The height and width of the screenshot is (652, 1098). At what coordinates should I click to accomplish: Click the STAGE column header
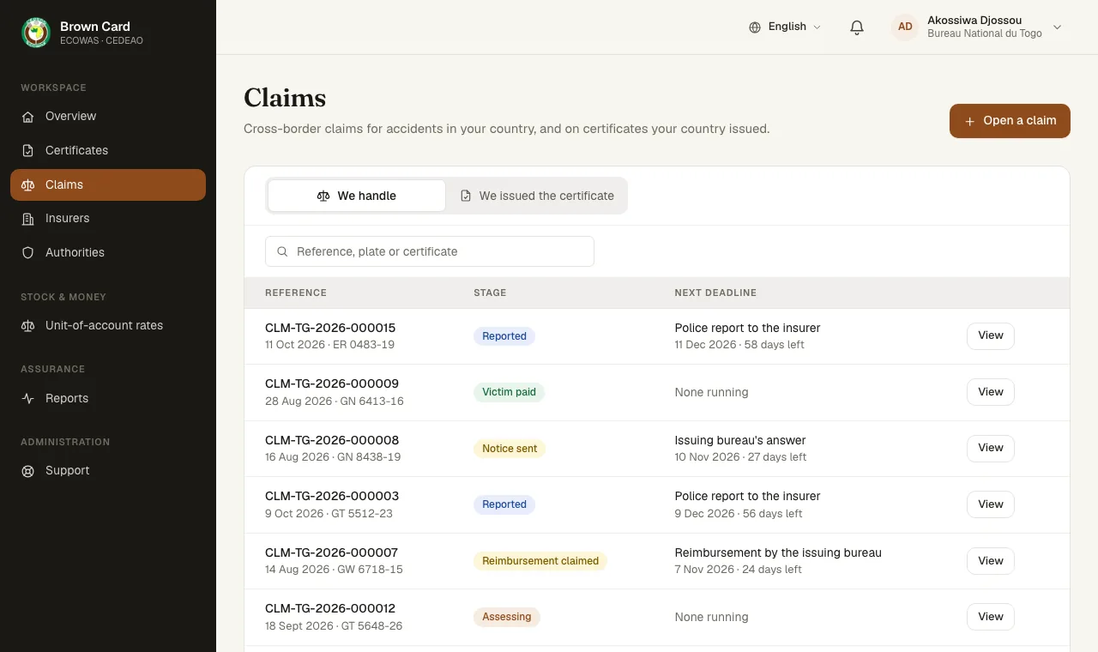[x=490, y=293]
